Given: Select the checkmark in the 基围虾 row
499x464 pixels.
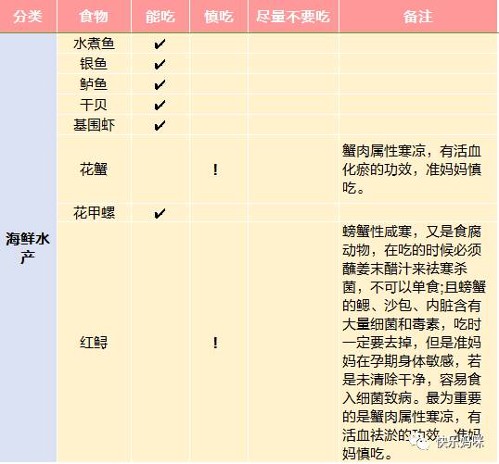Looking at the screenshot, I should [160, 125].
